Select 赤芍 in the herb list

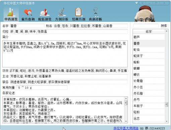(149, 100)
